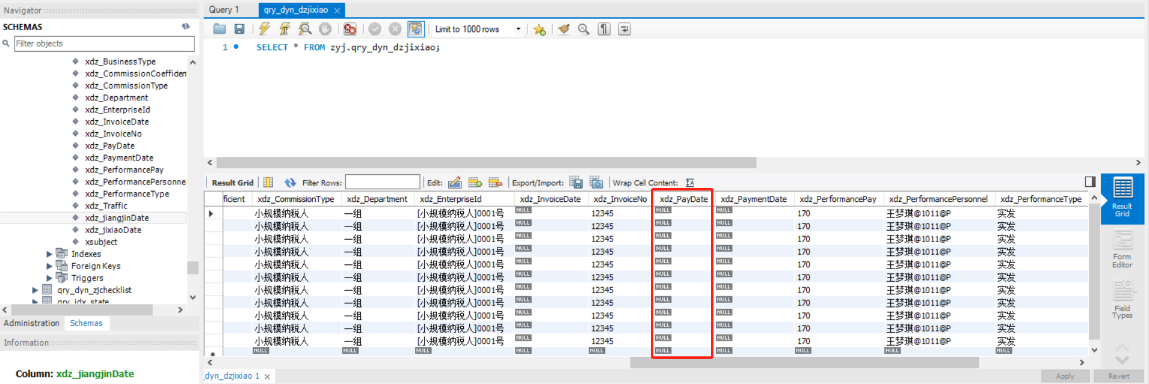Expand the Foreign Keys tree node
The width and height of the screenshot is (1149, 384).
tap(49, 266)
